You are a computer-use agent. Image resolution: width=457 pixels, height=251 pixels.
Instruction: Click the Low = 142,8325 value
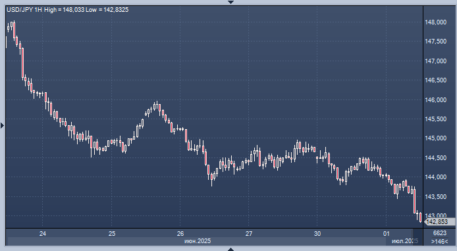click(107, 10)
